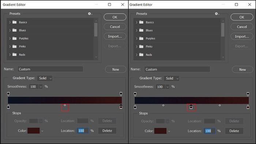The image size is (256, 144).
Task: Select the middle color stop highlighted in right dialog
Action: click(x=191, y=107)
